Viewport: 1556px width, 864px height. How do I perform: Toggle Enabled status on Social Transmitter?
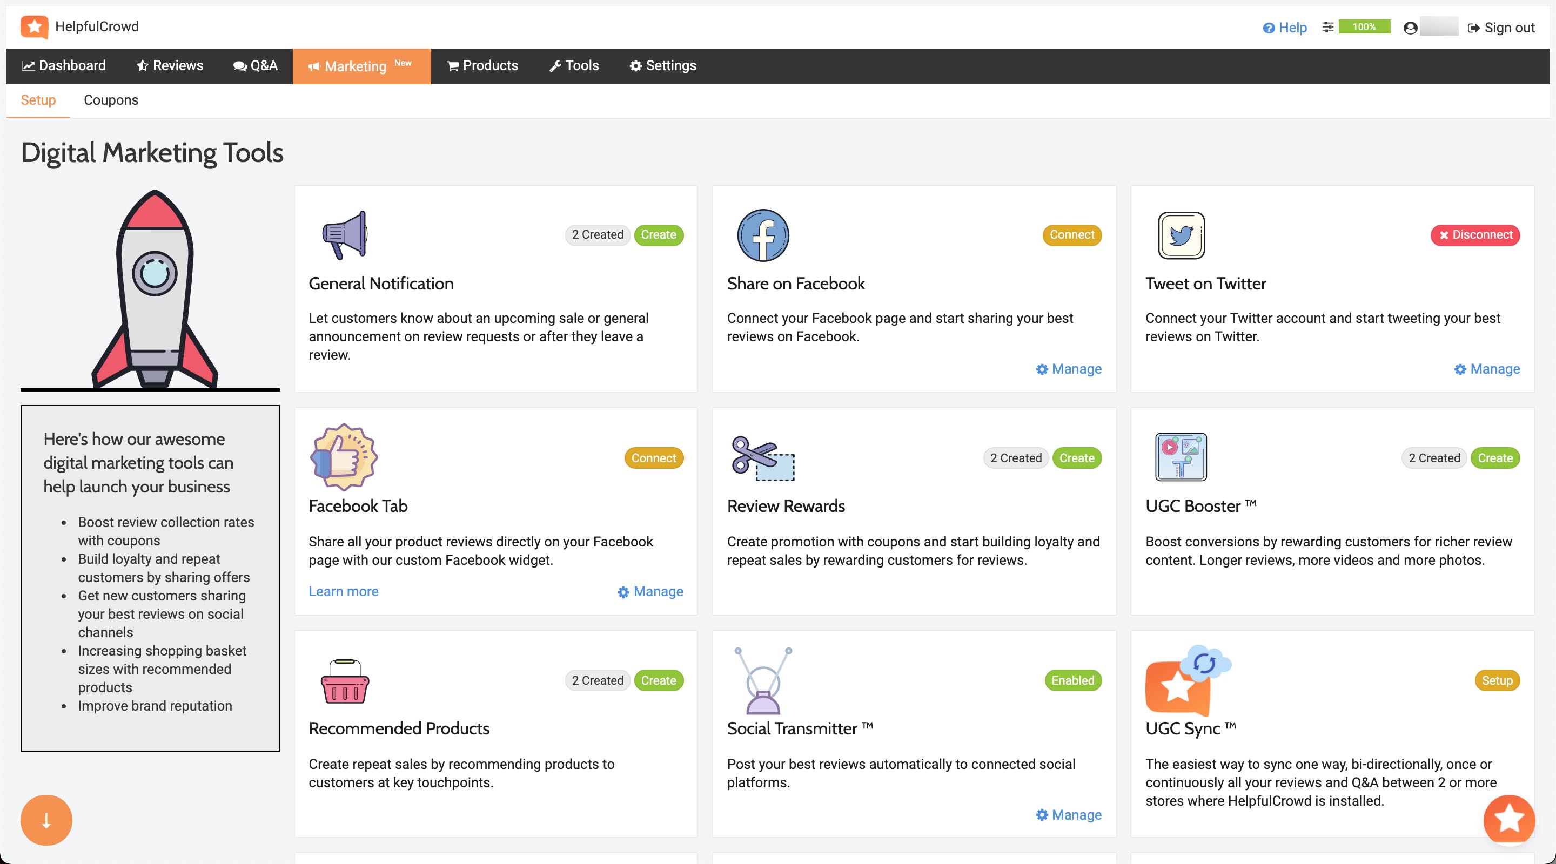1072,680
